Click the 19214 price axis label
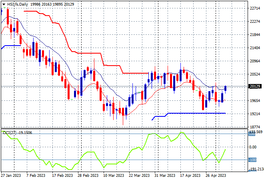 [x=255, y=114]
